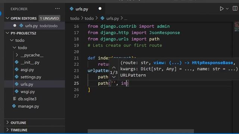This screenshot has width=239, height=134.
Task: Click the 1 UNSAVED badge
Action: pyautogui.click(x=49, y=18)
